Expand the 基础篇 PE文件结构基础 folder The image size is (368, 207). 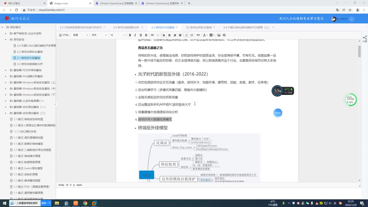(x=6, y=70)
